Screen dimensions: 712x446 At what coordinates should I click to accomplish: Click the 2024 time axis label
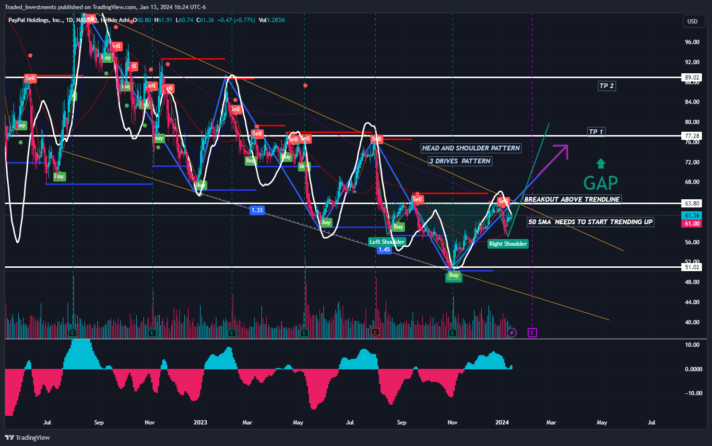click(x=502, y=423)
